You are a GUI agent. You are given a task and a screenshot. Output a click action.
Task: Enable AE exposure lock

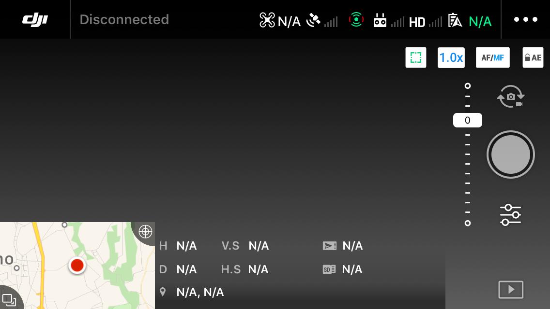(x=533, y=57)
